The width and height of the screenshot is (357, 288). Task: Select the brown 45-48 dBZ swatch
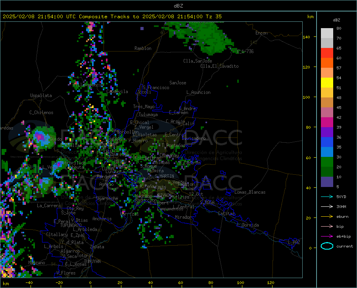(327, 103)
